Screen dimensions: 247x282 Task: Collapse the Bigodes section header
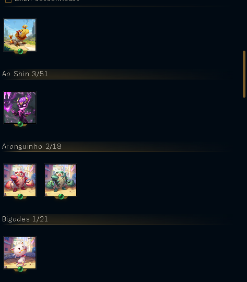[116, 219]
